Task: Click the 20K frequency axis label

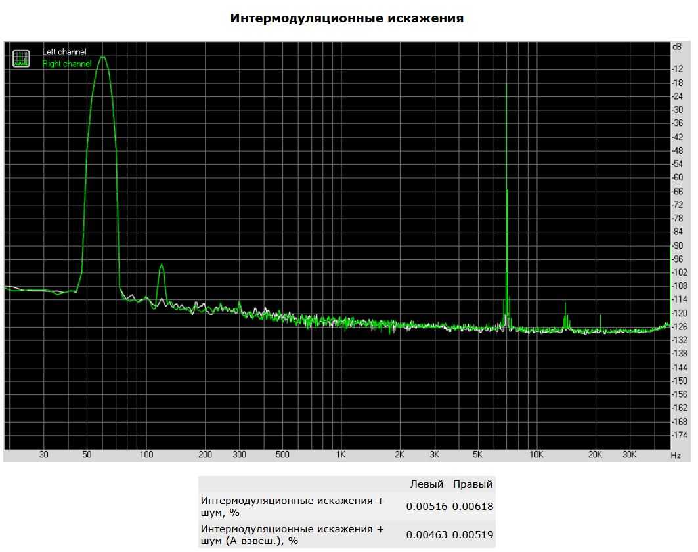Action: (x=595, y=455)
